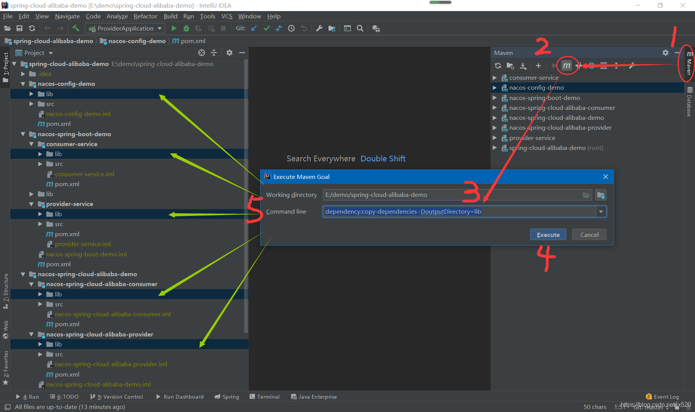695x412 pixels.
Task: Start debugging with the green bug icon
Action: pyautogui.click(x=186, y=28)
